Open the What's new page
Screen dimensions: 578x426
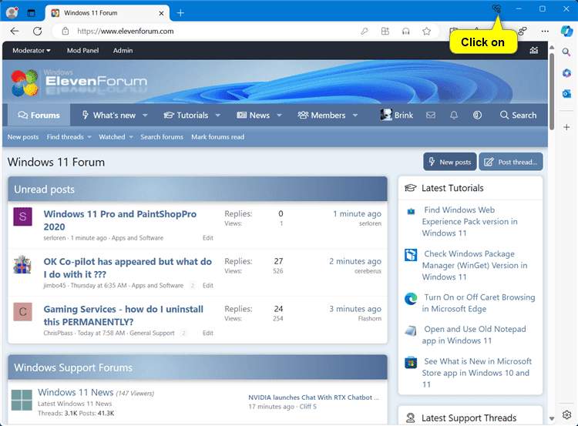point(109,116)
